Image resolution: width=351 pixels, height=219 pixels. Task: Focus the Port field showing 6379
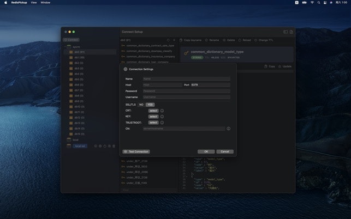pyautogui.click(x=210, y=85)
